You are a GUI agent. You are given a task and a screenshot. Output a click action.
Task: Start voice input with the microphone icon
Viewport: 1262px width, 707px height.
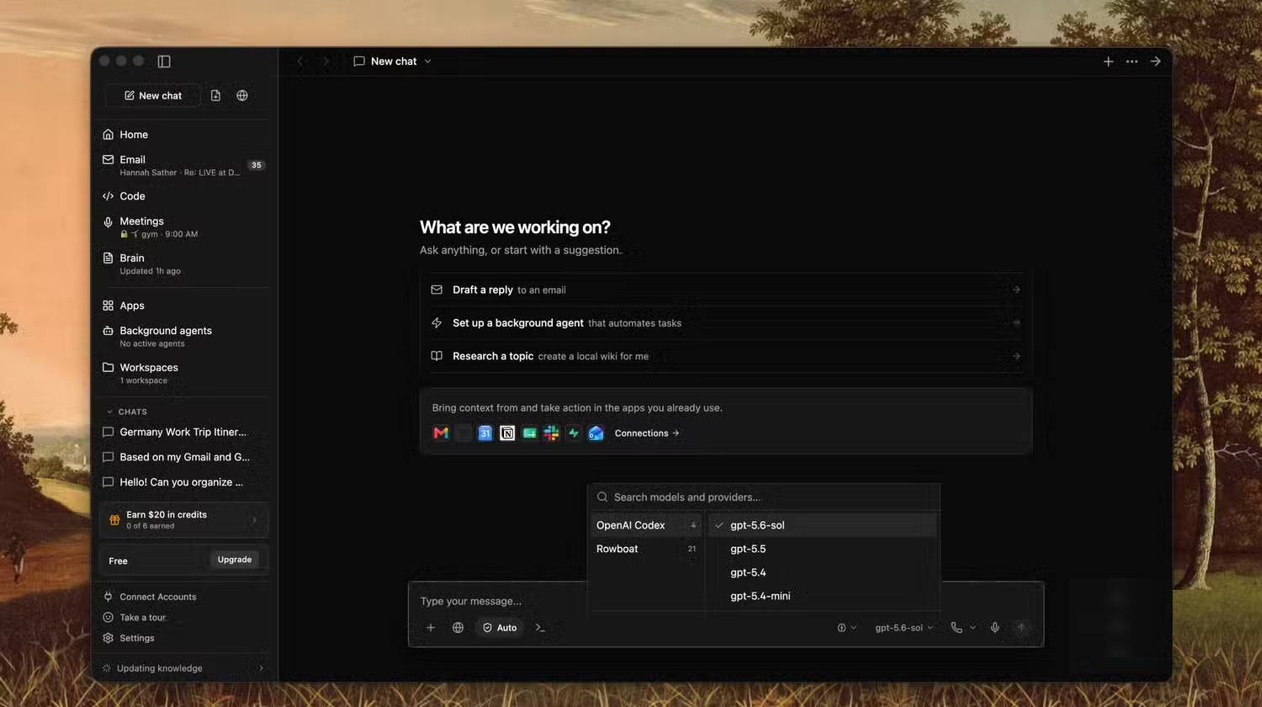[994, 628]
